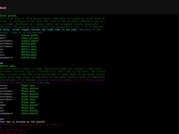Click 'Rutted path.' in the swampward row
This screenshot has width=179, height=134.
tap(30, 58)
